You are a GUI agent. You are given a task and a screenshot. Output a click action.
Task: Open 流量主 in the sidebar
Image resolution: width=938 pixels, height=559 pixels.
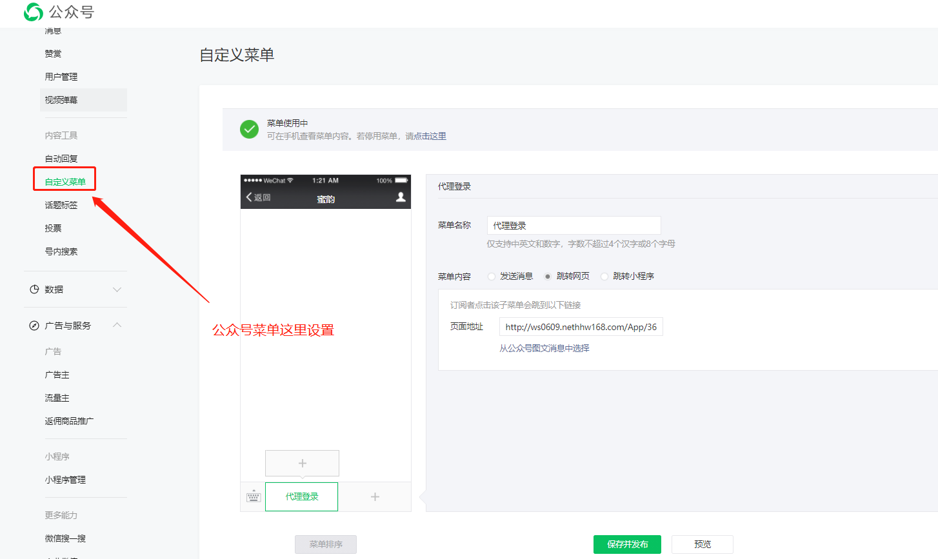coord(57,398)
